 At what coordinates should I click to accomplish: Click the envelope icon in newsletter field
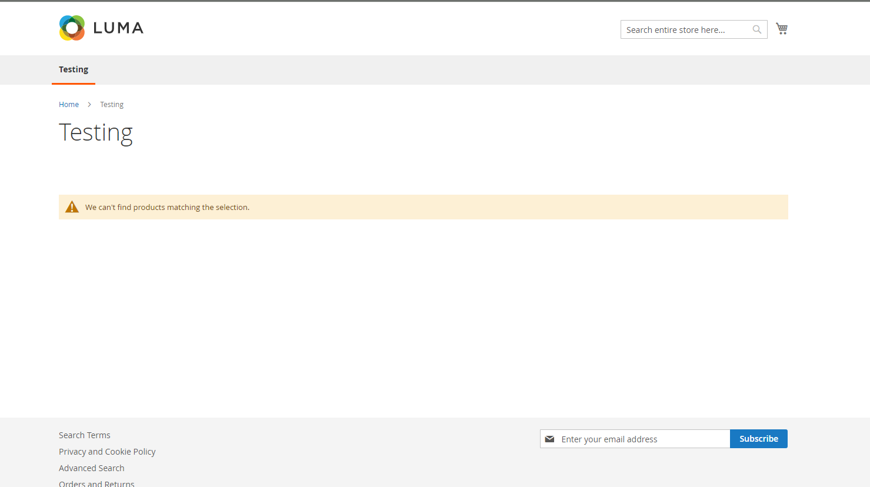(549, 439)
